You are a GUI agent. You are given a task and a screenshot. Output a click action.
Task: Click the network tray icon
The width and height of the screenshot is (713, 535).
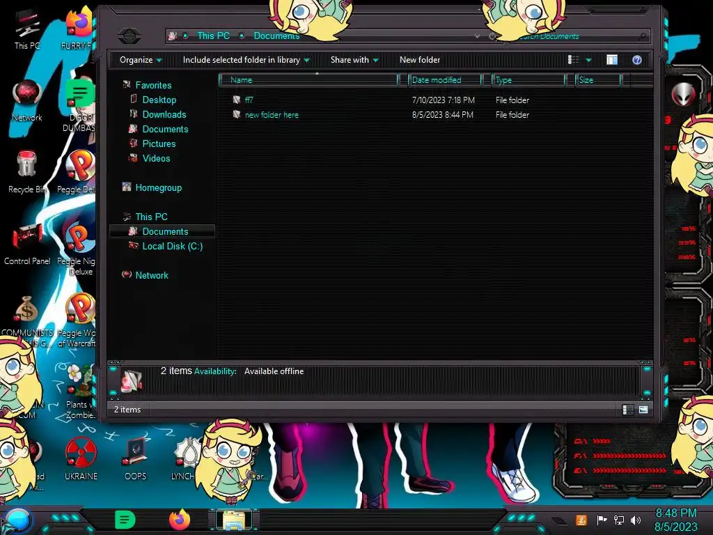[x=619, y=520]
